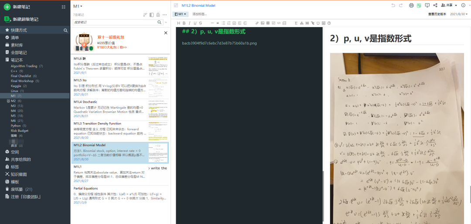Insert a bulleted list
The width and height of the screenshot is (471, 224).
[223, 23]
